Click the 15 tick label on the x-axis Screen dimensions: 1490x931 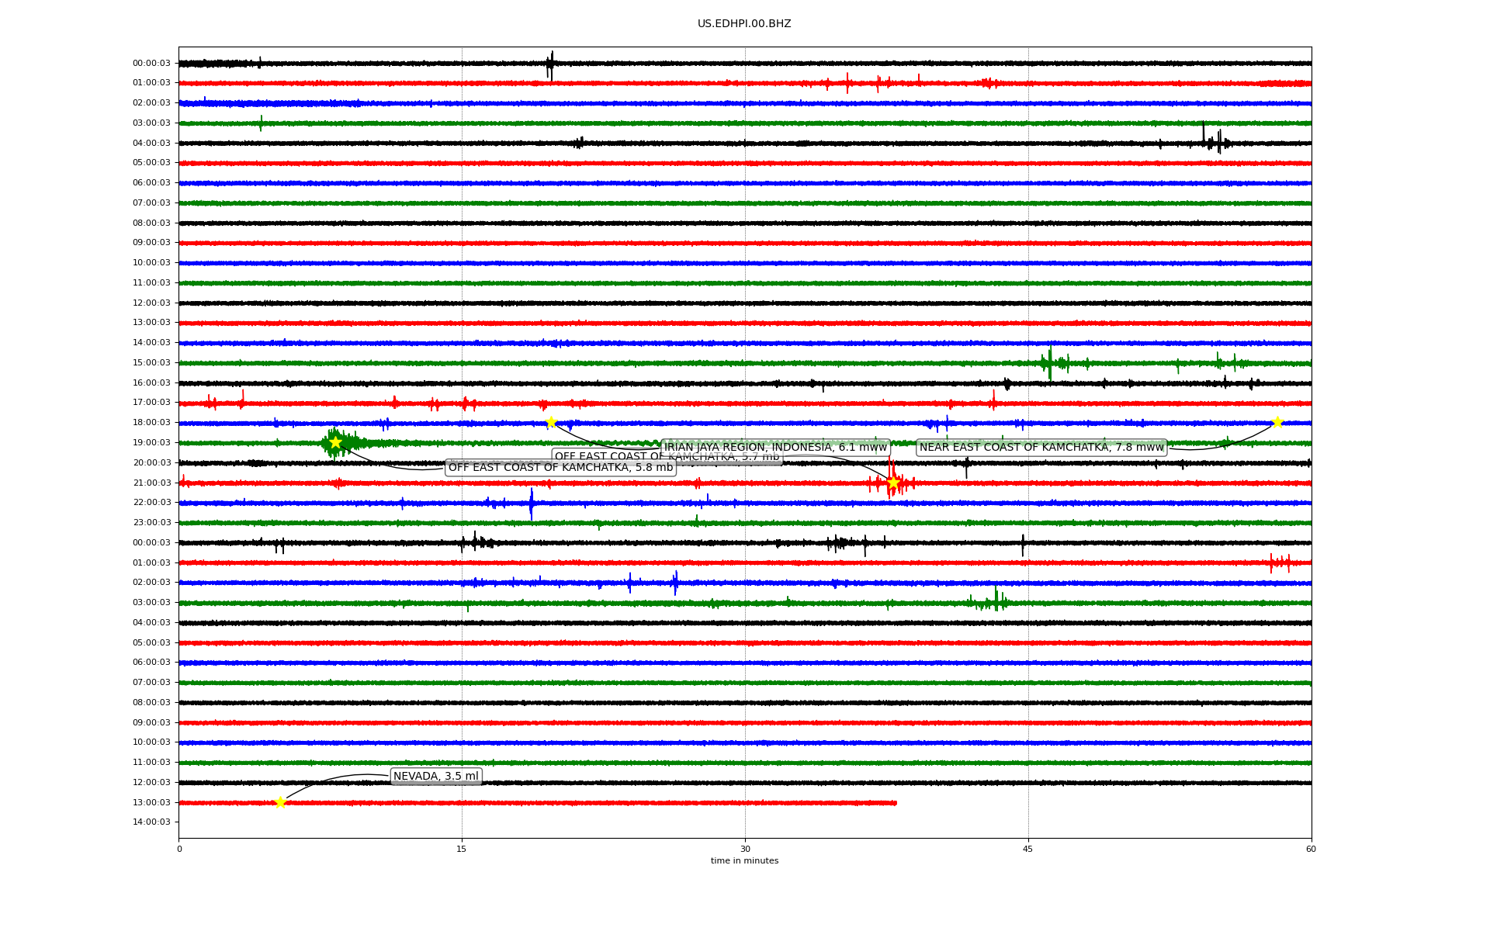[462, 849]
